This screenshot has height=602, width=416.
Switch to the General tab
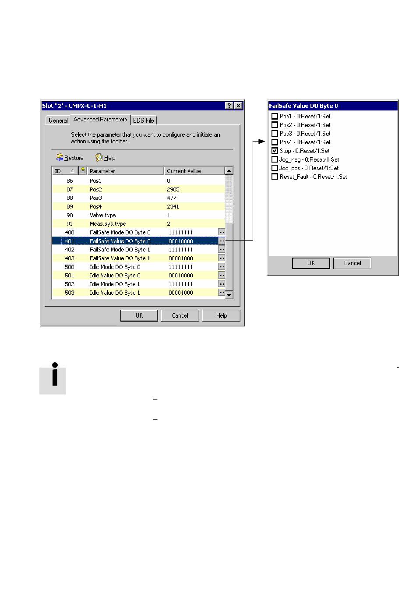(x=58, y=120)
